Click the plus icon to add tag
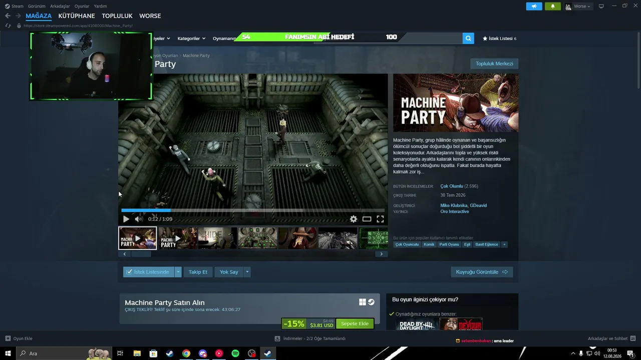Image resolution: width=641 pixels, height=360 pixels. tap(504, 244)
